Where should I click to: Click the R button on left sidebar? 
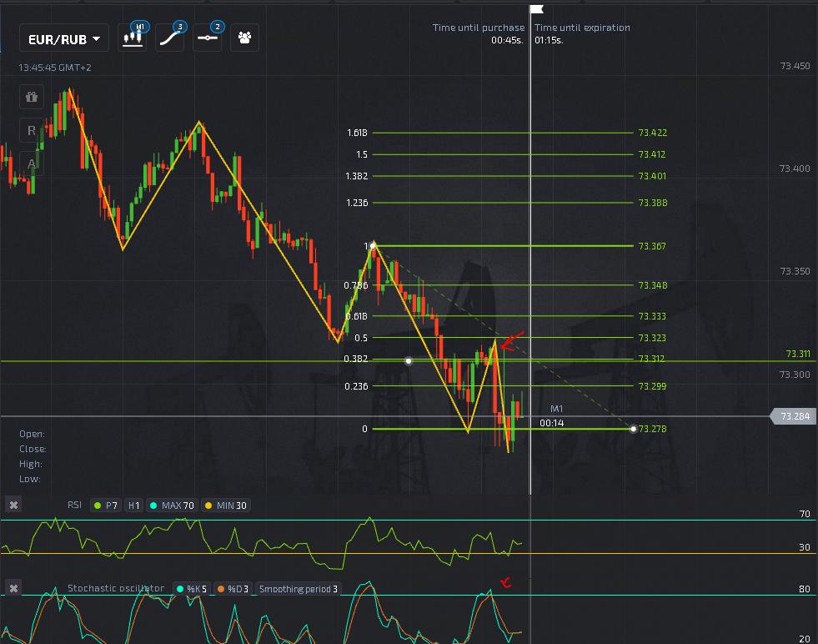(32, 130)
